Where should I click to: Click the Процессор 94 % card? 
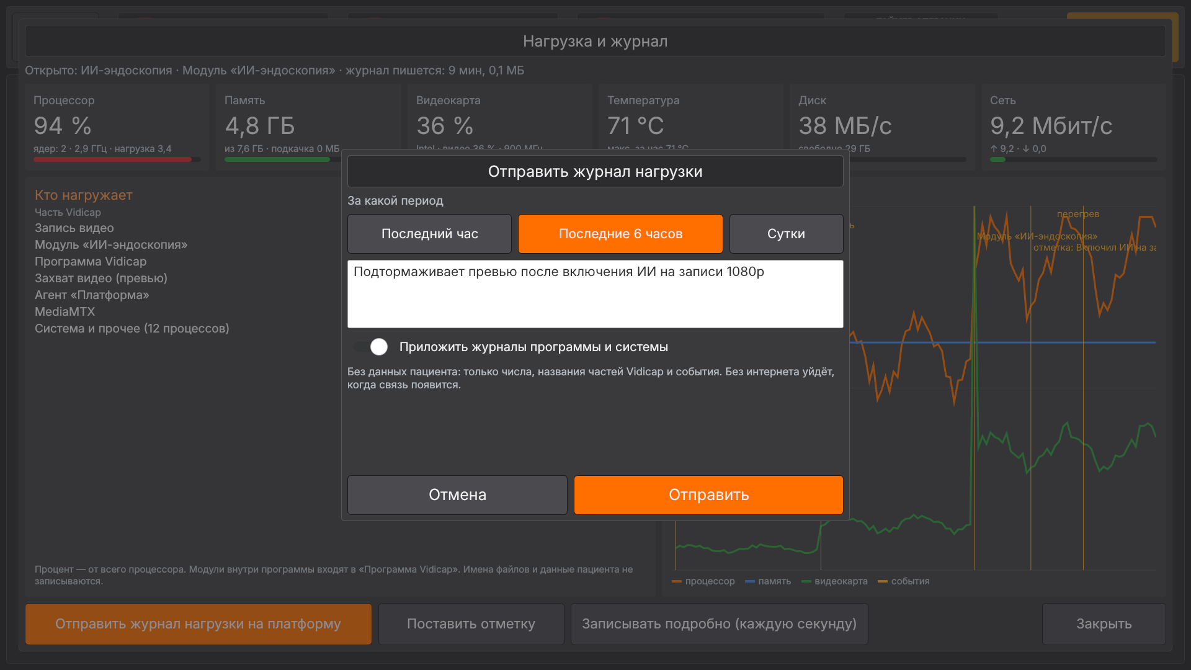[x=117, y=127]
